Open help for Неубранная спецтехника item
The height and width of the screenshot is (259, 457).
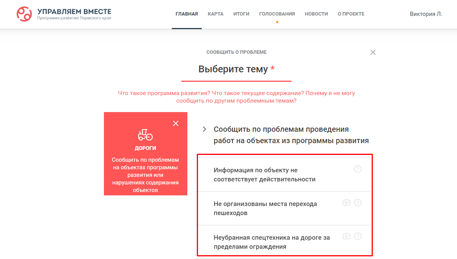[358, 236]
